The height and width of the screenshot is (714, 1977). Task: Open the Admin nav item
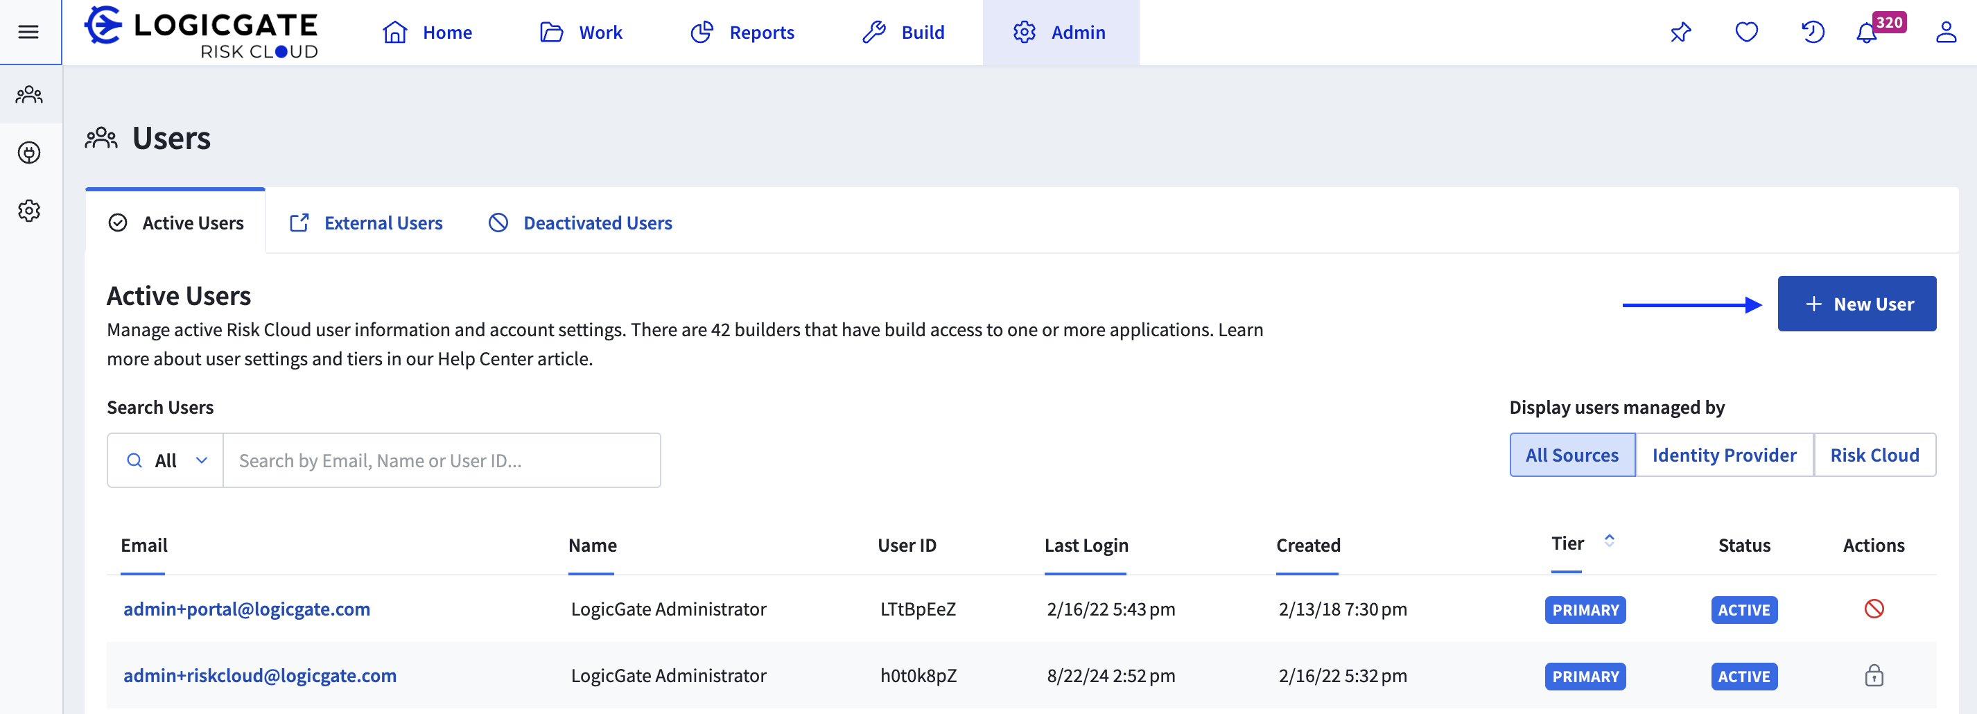(x=1060, y=33)
